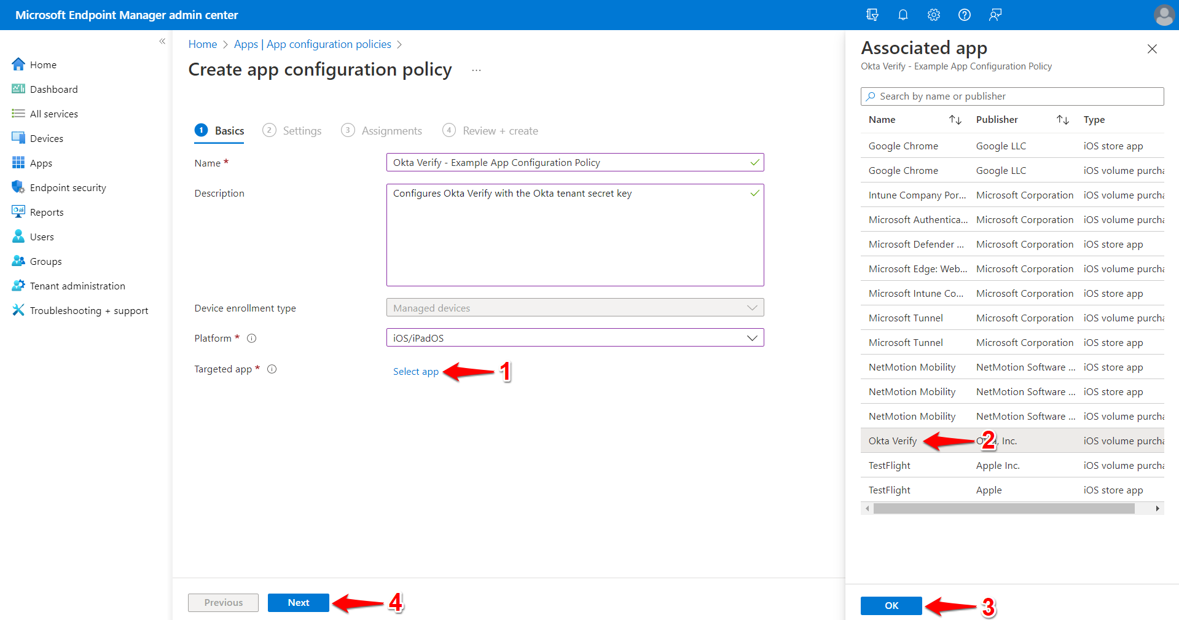Switch to the Settings step tab

(292, 130)
